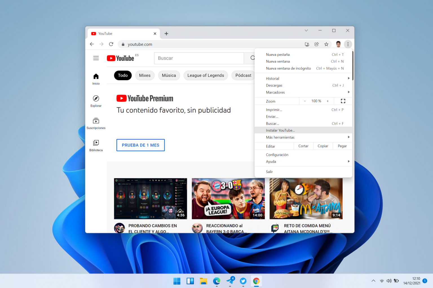
Task: Select Nueva ventana de incógnito
Action: 303,68
